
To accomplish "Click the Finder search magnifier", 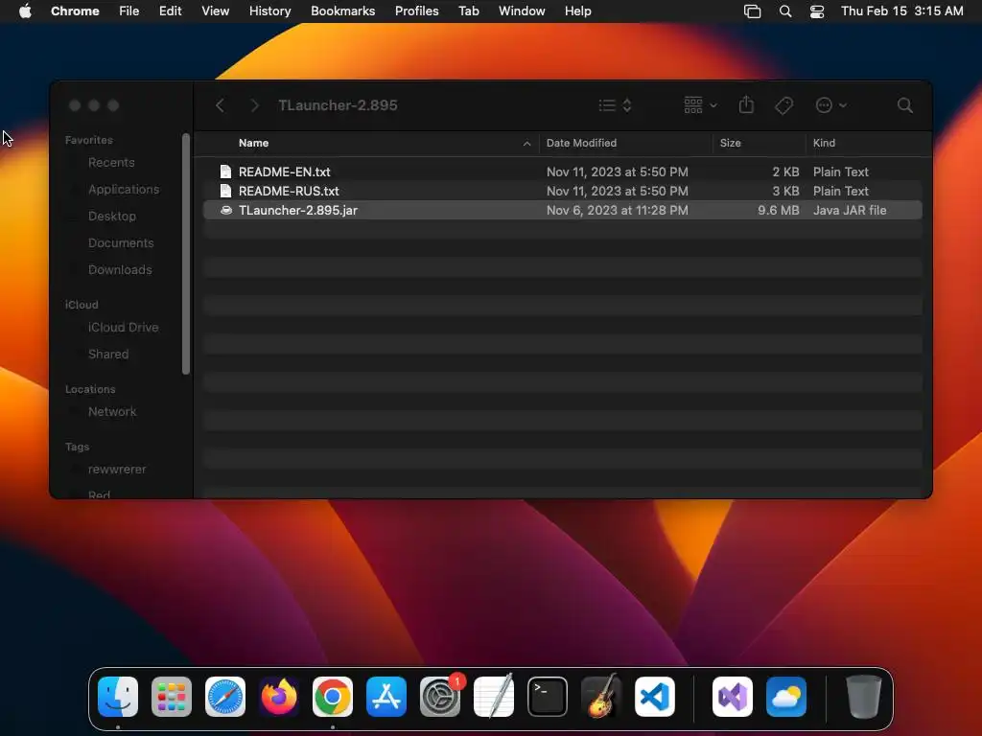I will pyautogui.click(x=904, y=105).
